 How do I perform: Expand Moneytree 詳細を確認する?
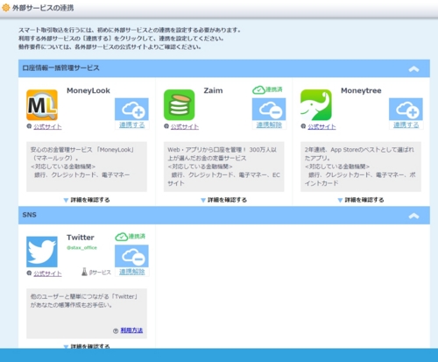(361, 200)
